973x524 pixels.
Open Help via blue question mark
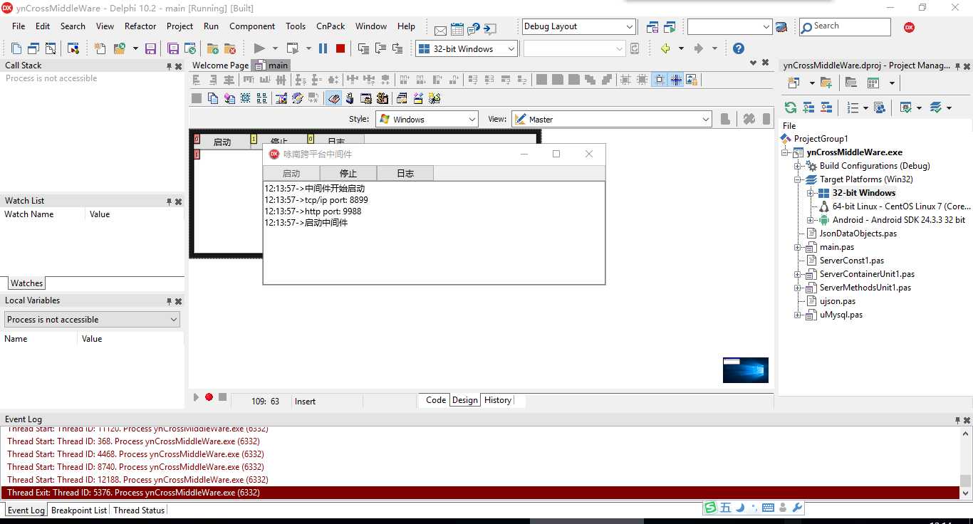click(x=739, y=48)
